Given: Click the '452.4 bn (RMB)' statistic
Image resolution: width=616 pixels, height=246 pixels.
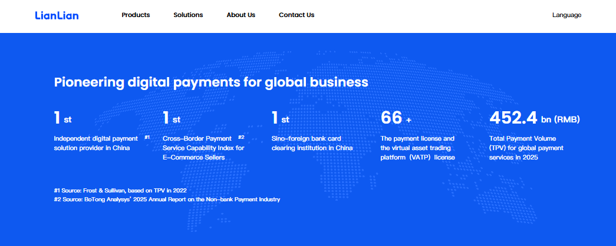Looking at the screenshot, I should pos(534,118).
